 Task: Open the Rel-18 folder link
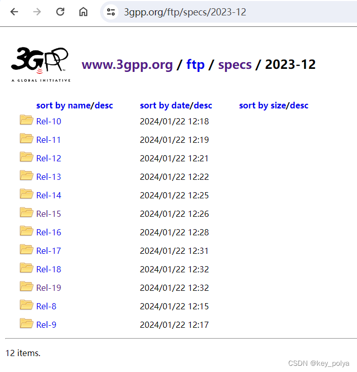49,270
